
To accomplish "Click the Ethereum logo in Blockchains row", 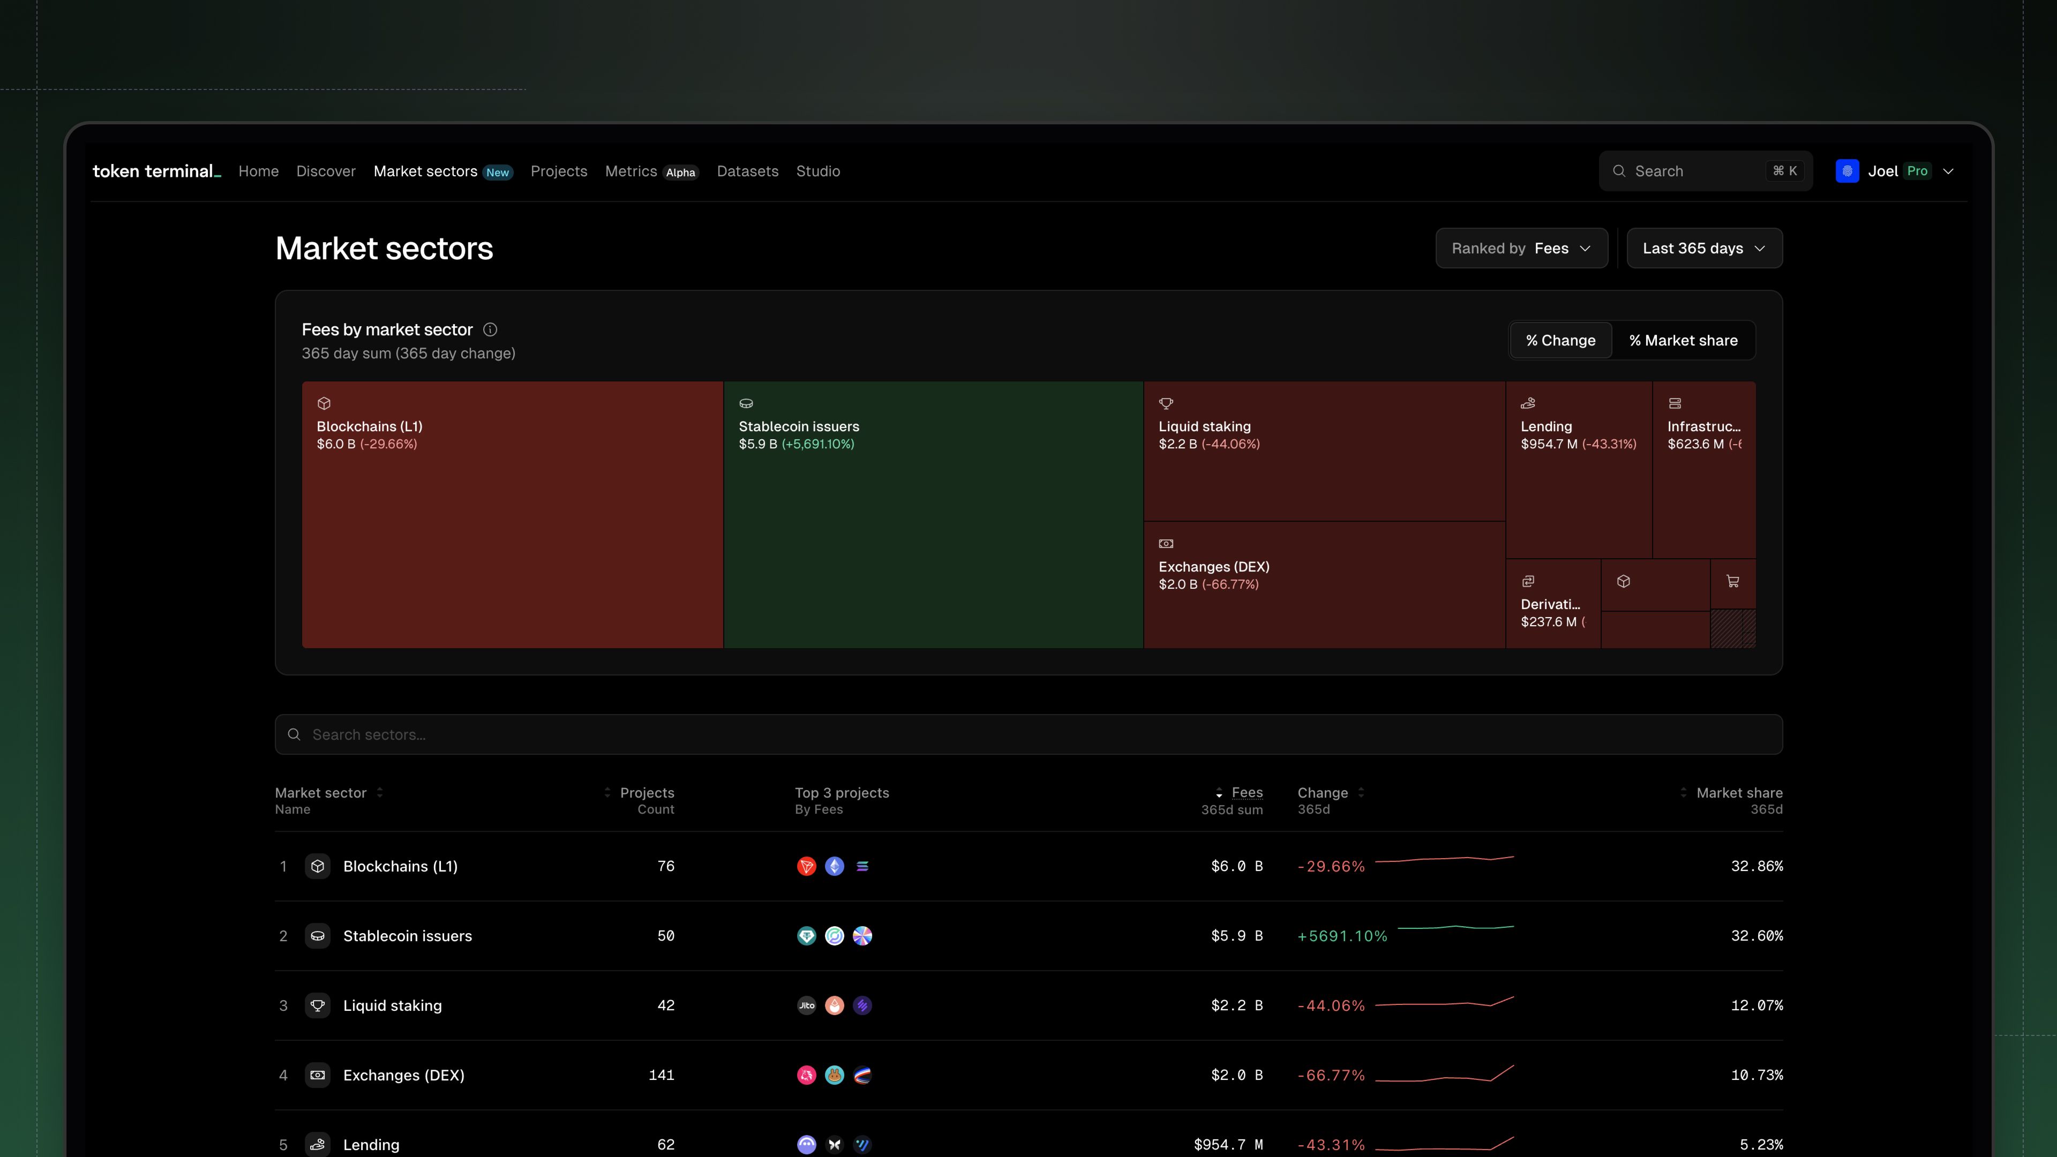I will (835, 866).
